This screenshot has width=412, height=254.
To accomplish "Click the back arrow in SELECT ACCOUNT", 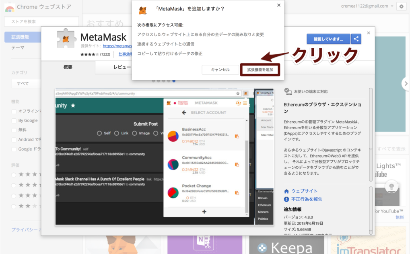I will [x=184, y=113].
